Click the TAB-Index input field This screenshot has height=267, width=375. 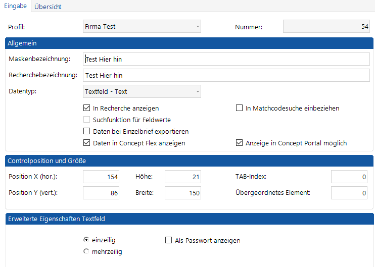click(x=349, y=177)
